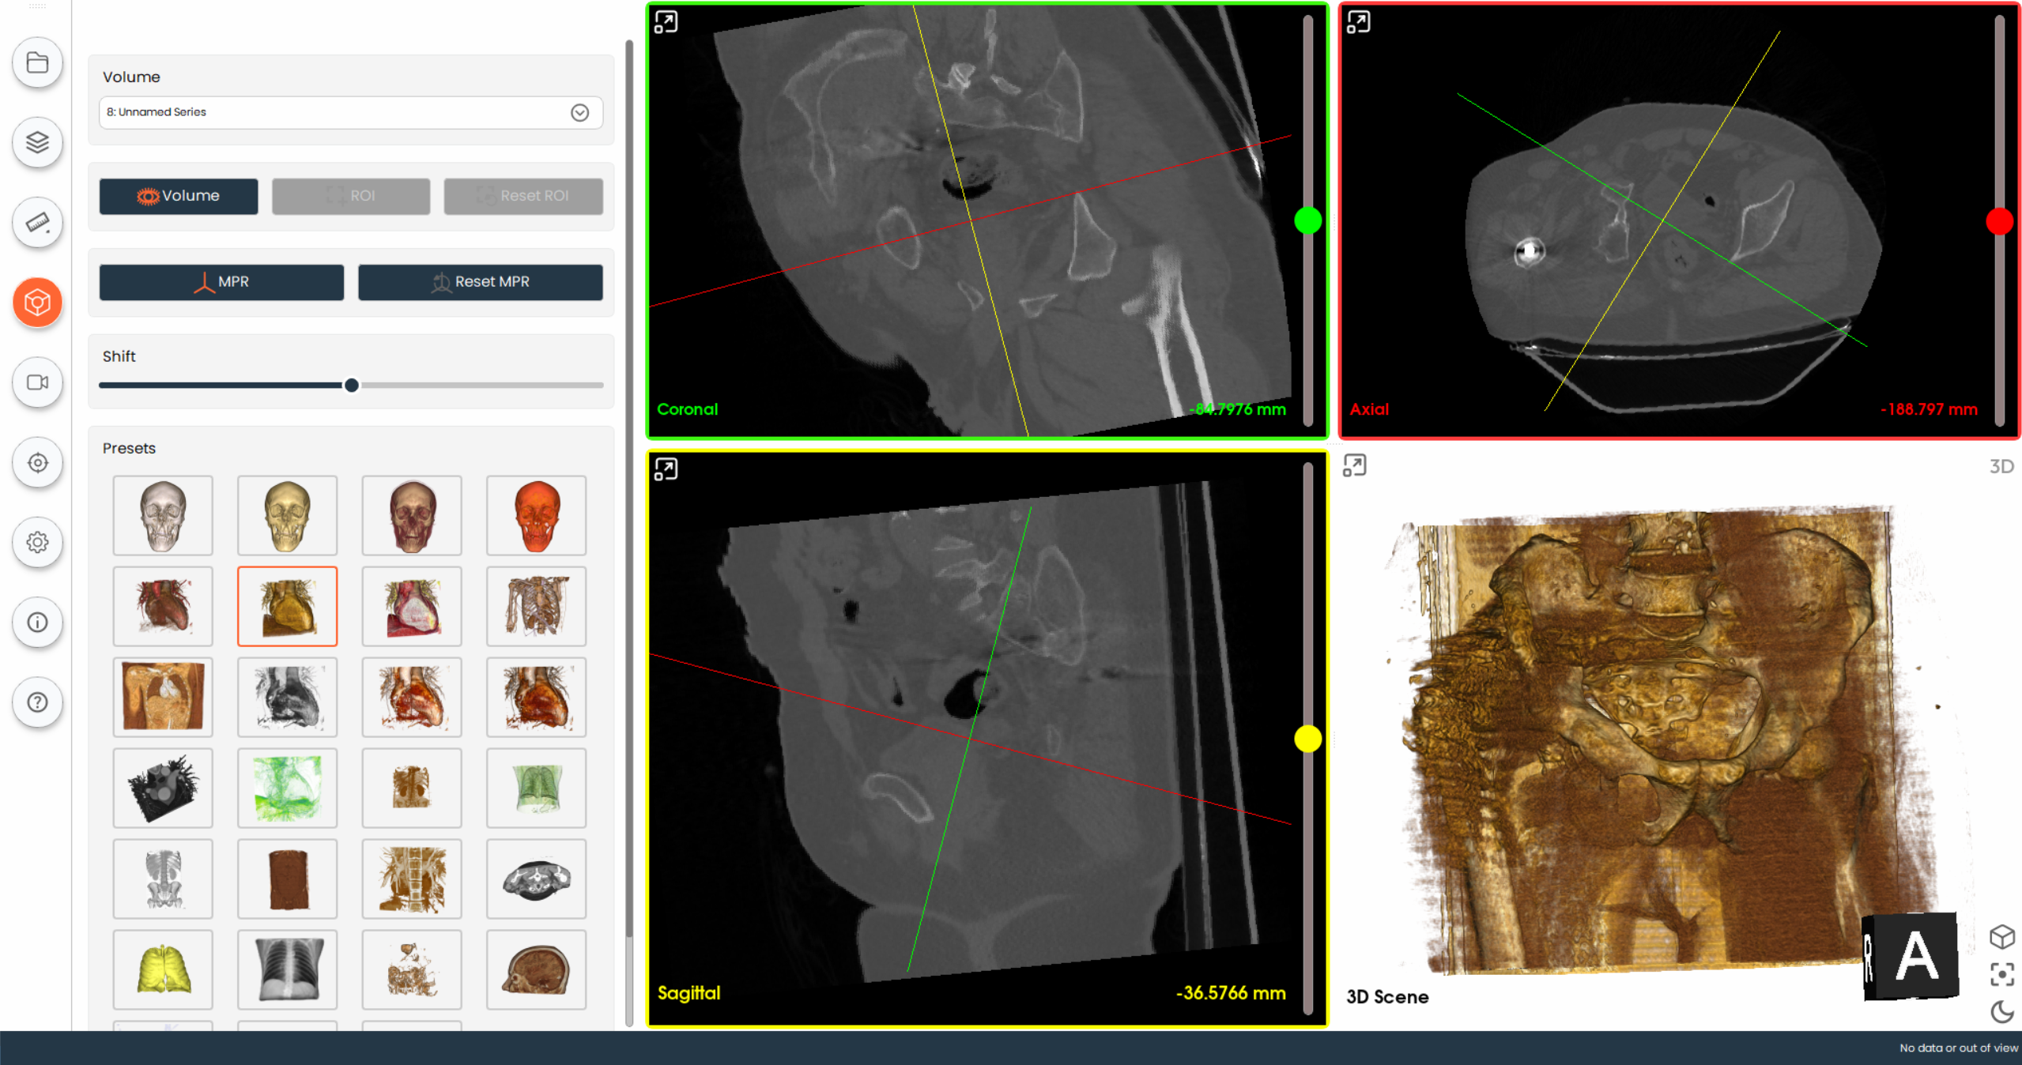Screen dimensions: 2022x1065
Task: Click the Reset ROI button
Action: click(x=522, y=196)
